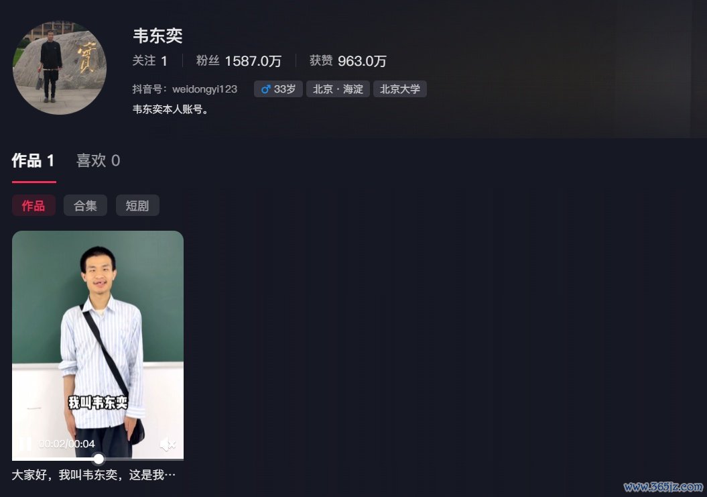The width and height of the screenshot is (707, 497).
Task: Unmute the video speaker icon
Action: pos(168,444)
